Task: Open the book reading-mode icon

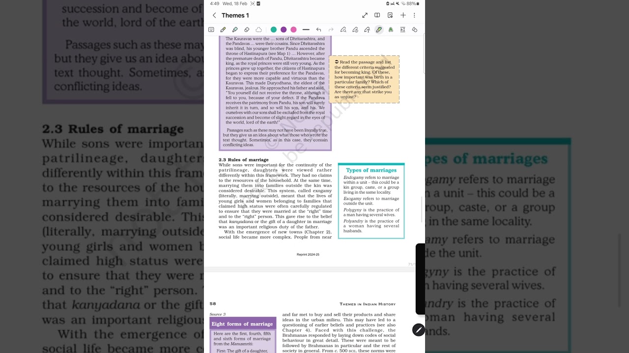Action: (x=377, y=15)
